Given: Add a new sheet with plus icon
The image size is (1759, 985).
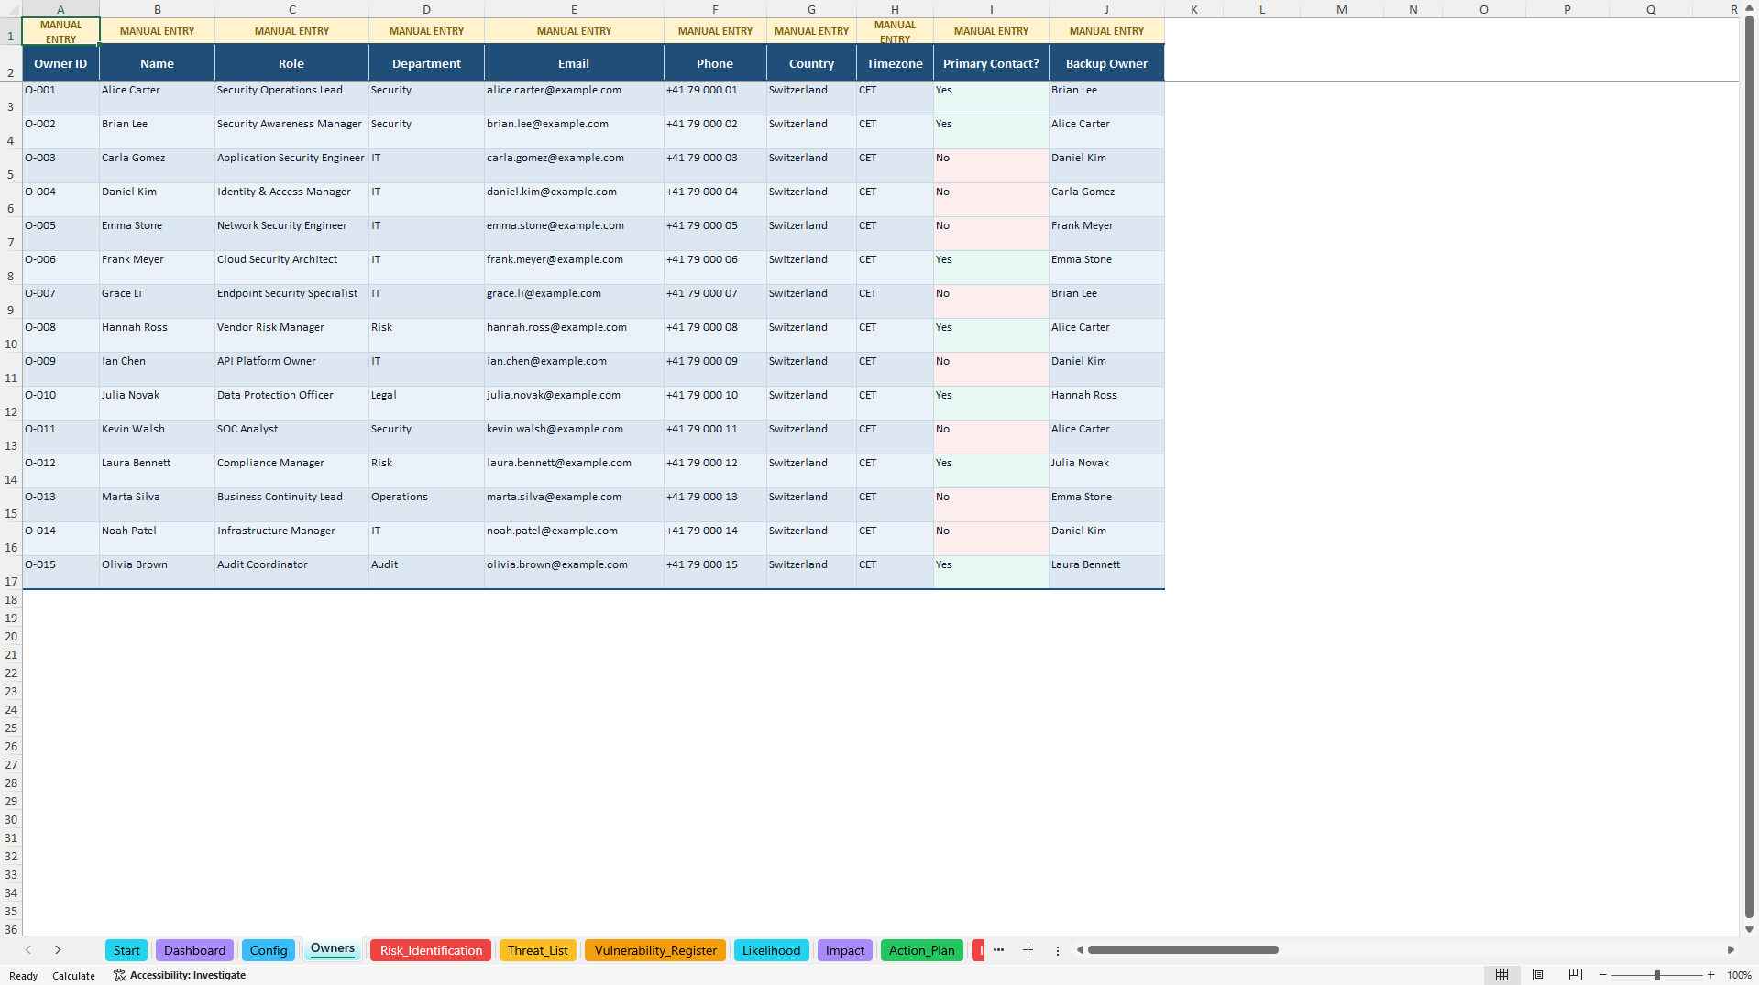Looking at the screenshot, I should click(x=1028, y=950).
